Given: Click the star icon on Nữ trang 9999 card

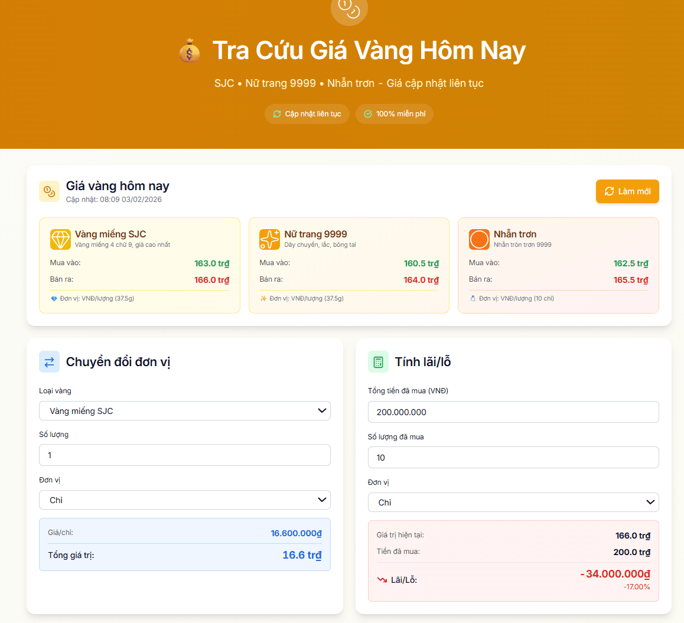Looking at the screenshot, I should 270,239.
